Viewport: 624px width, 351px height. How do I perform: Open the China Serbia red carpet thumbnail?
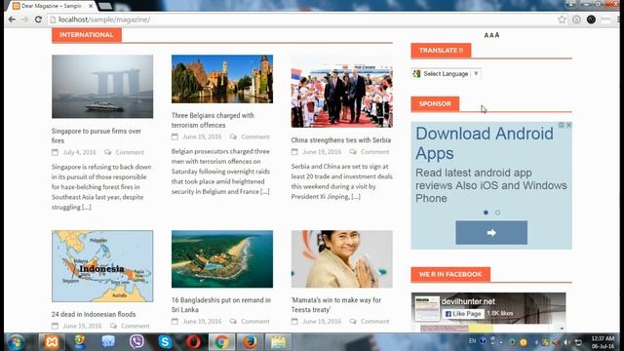coord(342,91)
